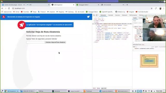Open the DevTools Elements tab
This screenshot has width=166, height=93.
click(x=103, y=15)
